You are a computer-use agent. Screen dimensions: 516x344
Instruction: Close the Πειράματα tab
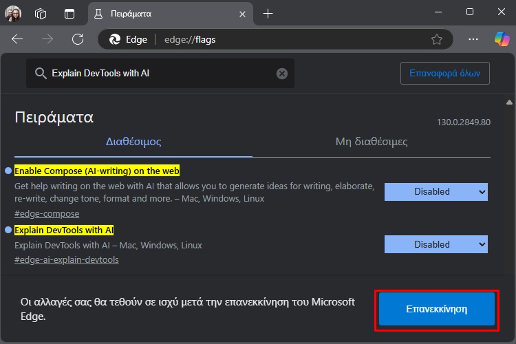[x=243, y=14]
